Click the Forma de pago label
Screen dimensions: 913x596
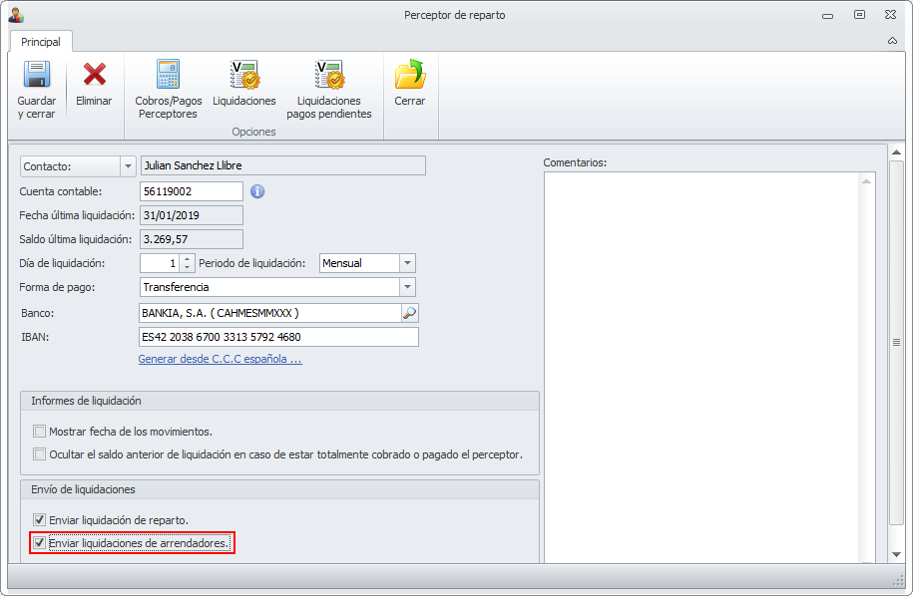(57, 287)
